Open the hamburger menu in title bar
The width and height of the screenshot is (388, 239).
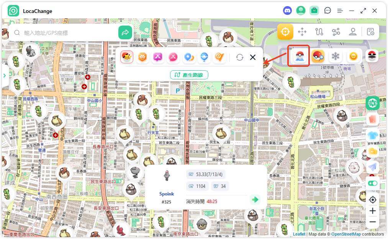pyautogui.click(x=340, y=11)
